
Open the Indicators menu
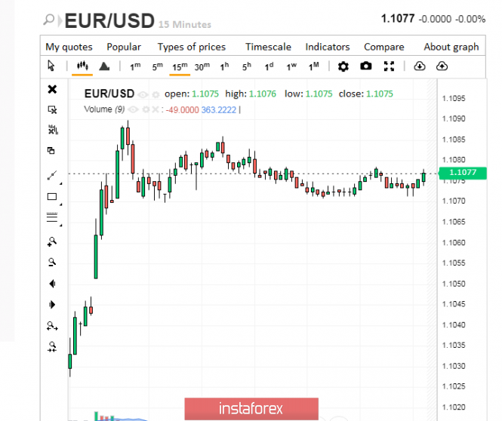[x=327, y=47]
